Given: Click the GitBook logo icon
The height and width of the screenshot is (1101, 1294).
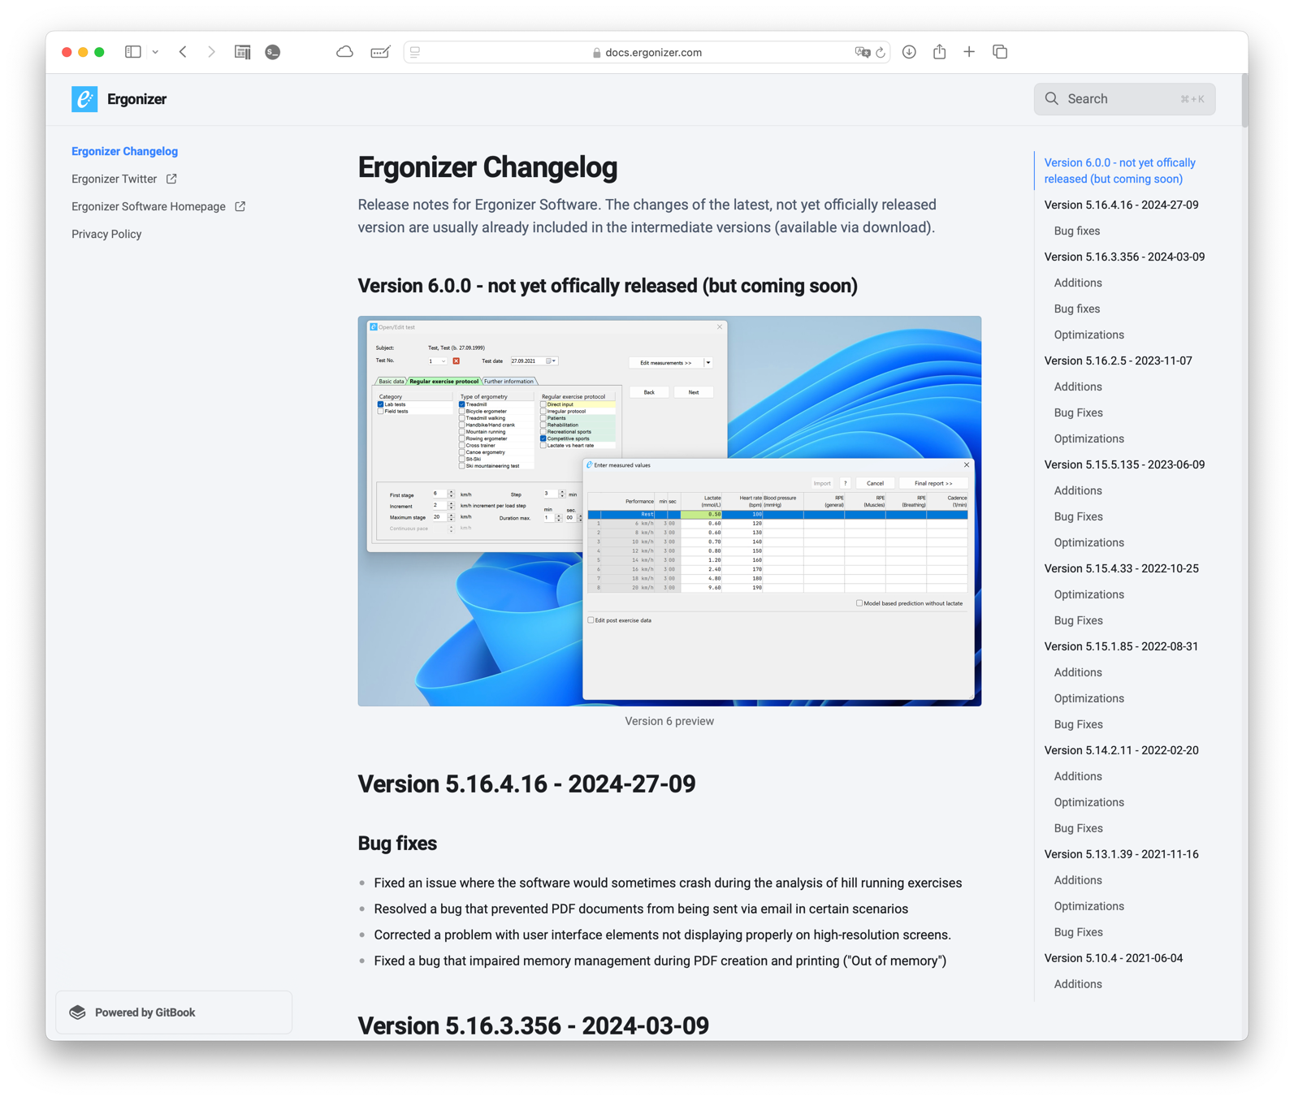Looking at the screenshot, I should pos(78,1012).
